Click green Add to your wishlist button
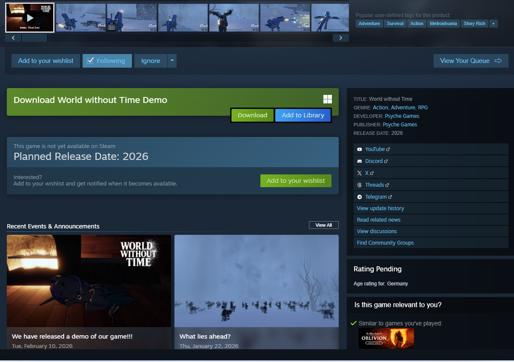 pyautogui.click(x=296, y=181)
